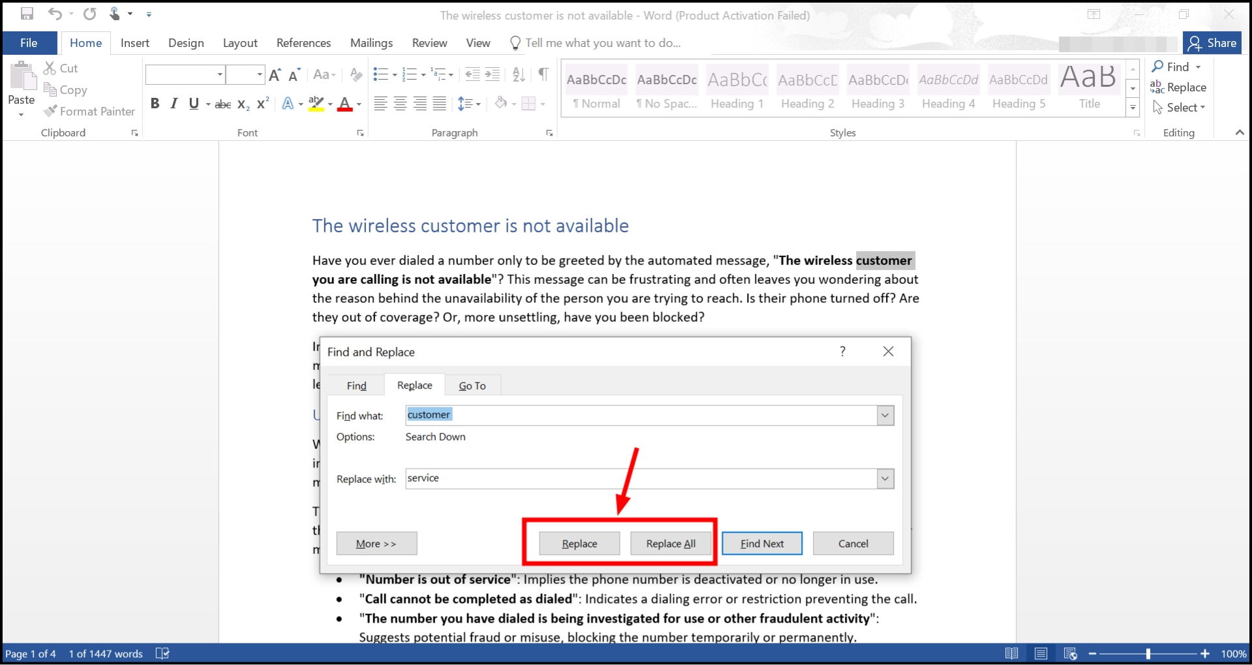Click the Clear All Formatting icon

[x=356, y=74]
